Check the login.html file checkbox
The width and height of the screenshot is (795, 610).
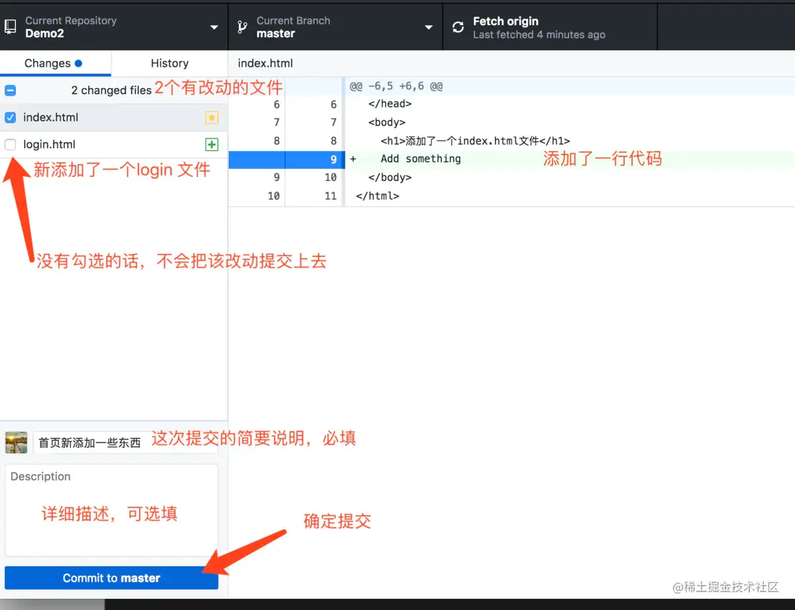11,144
